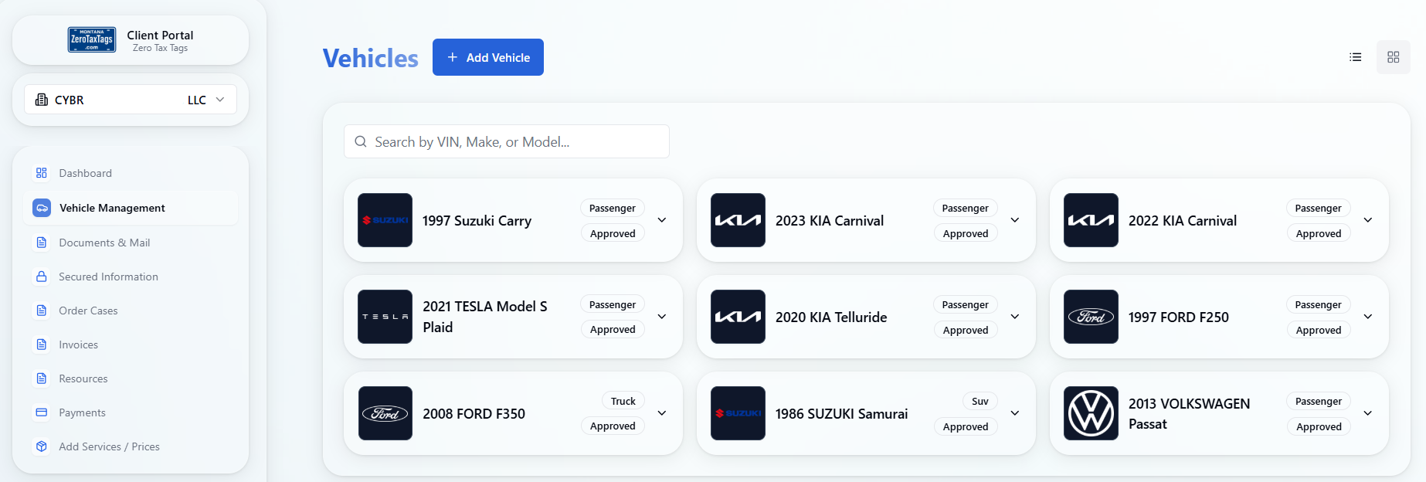Switch to list view layout
This screenshot has width=1426, height=482.
(1356, 56)
